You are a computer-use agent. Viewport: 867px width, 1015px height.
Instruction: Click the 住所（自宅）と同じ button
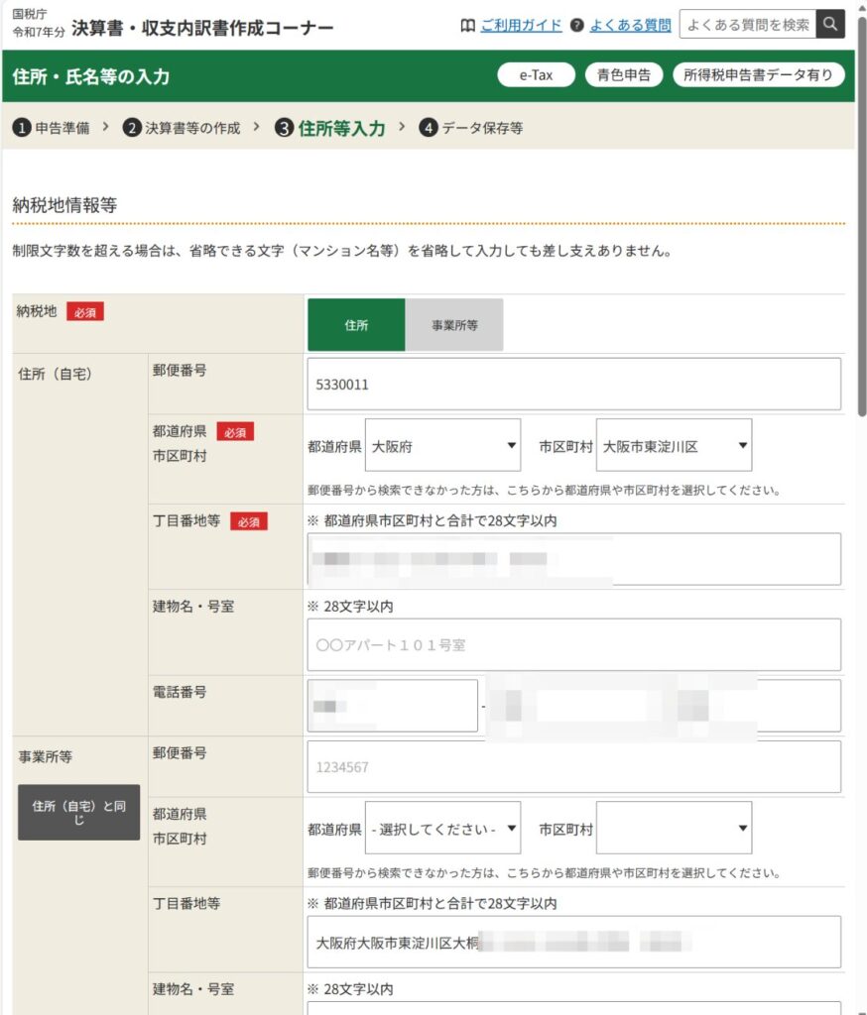click(79, 813)
